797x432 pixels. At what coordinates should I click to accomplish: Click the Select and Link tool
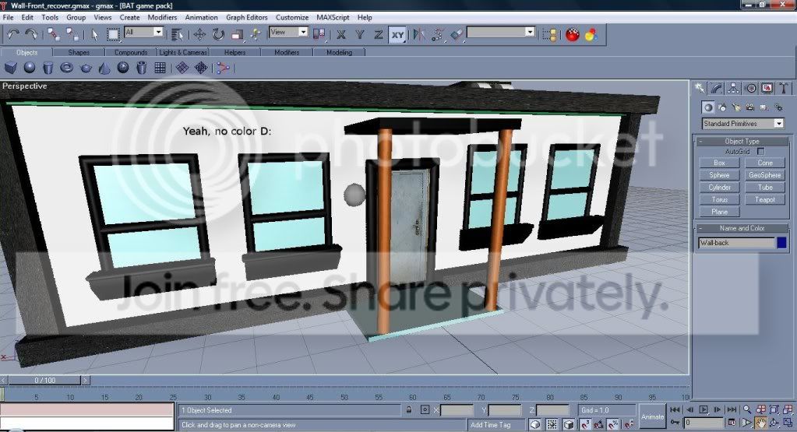53,34
